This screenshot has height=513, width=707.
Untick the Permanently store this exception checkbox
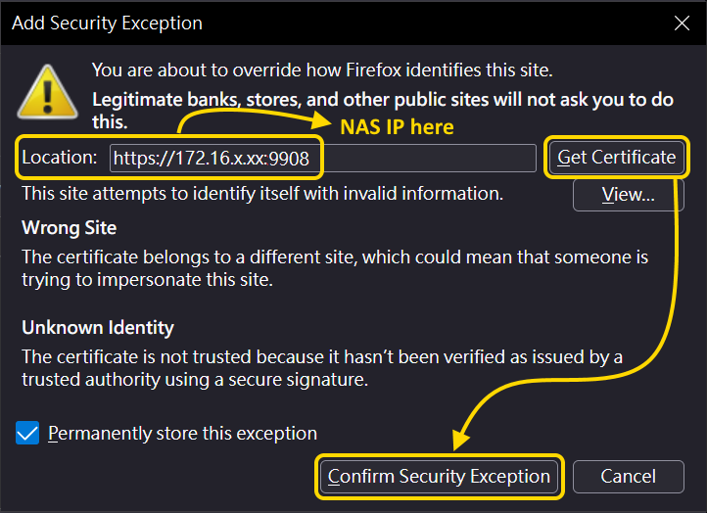pos(27,433)
